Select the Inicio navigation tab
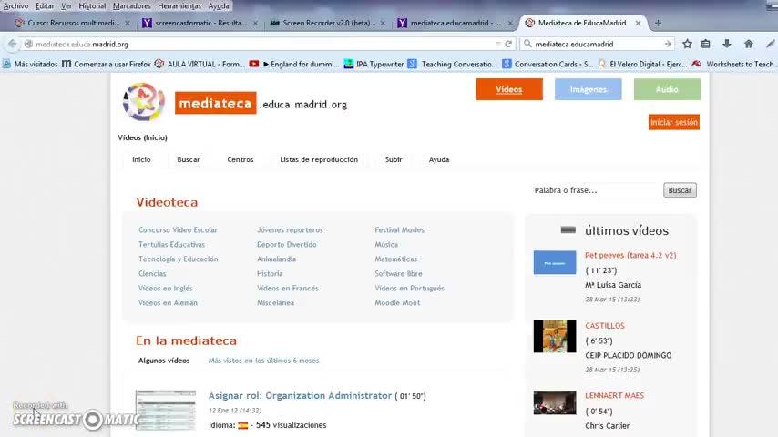The image size is (778, 437). 141,159
